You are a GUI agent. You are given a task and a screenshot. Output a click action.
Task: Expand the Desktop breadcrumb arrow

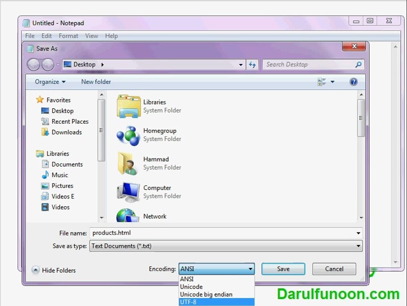click(x=102, y=65)
